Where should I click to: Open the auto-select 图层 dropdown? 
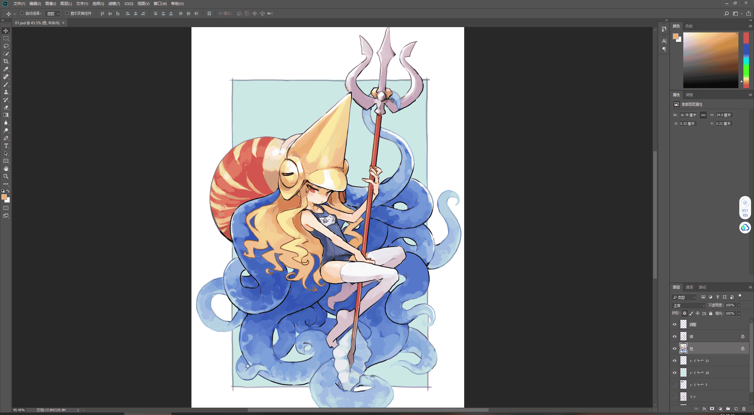(x=53, y=14)
